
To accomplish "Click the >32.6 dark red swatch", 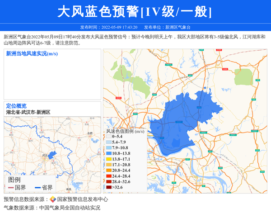I will [x=109, y=187].
